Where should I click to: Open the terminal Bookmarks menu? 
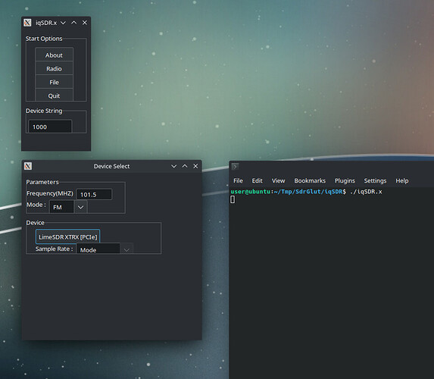point(310,180)
